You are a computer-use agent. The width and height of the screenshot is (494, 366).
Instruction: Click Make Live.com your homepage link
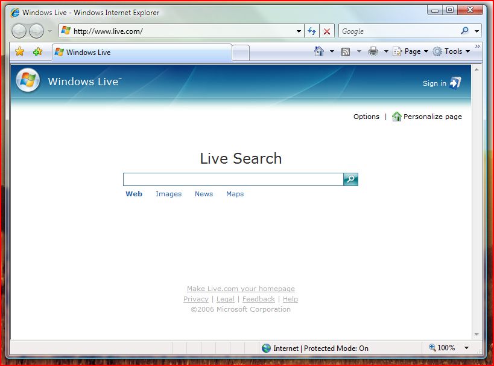coord(241,289)
